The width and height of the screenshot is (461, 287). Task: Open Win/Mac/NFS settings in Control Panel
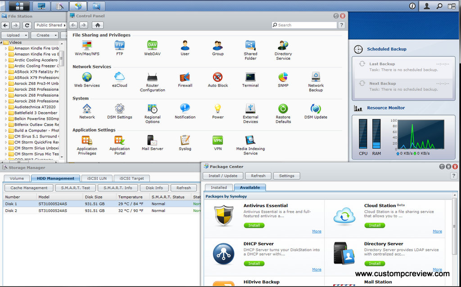tap(87, 48)
